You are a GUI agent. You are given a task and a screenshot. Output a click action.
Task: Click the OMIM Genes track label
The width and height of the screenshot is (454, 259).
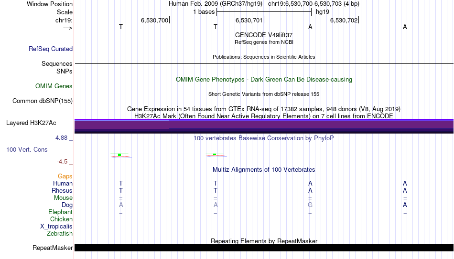[54, 86]
